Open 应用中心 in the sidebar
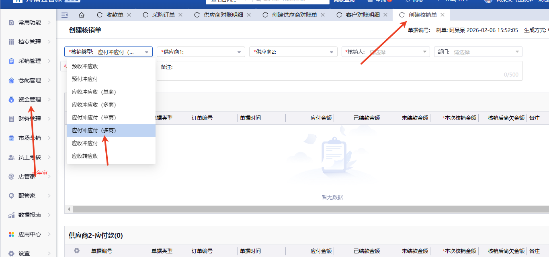 pos(30,234)
